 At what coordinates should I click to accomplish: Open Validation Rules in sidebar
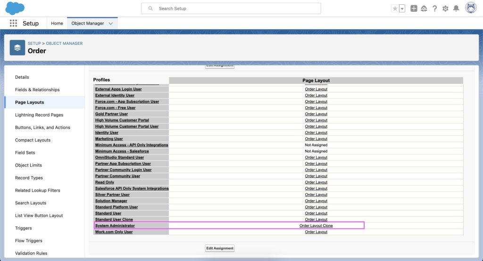click(31, 253)
